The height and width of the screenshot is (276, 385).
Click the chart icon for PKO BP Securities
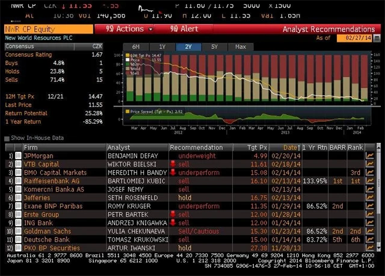(x=370, y=248)
